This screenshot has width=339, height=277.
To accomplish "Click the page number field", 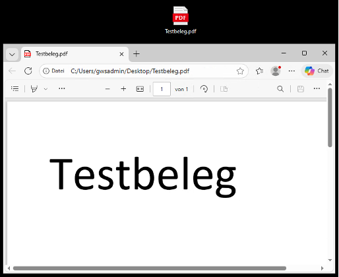I will click(162, 89).
